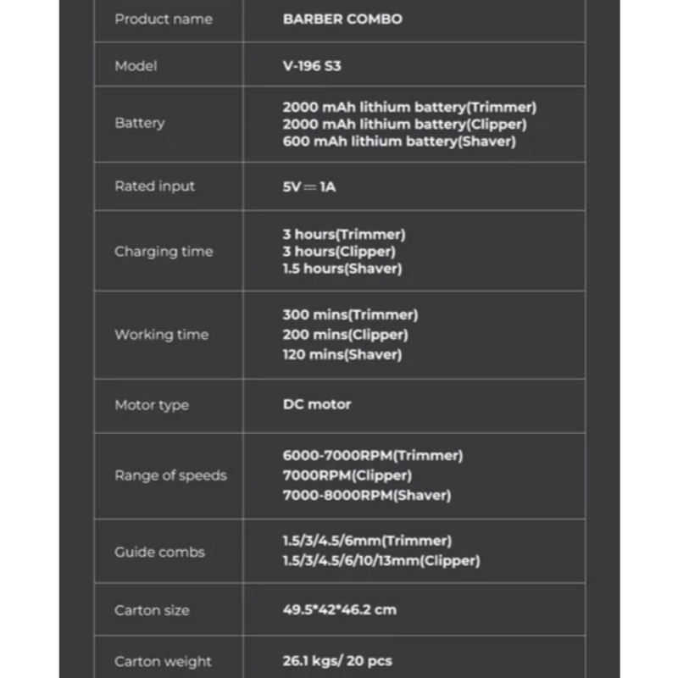Click 120 mins(Shaver) working time
Screen dimensions: 678x678
point(342,354)
